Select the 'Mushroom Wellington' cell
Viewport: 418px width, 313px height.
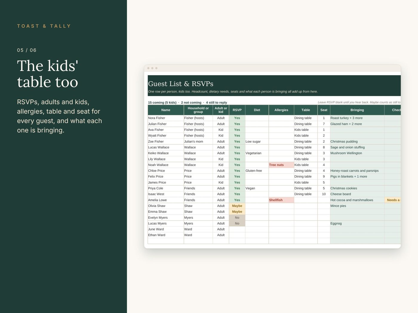[x=357, y=153]
